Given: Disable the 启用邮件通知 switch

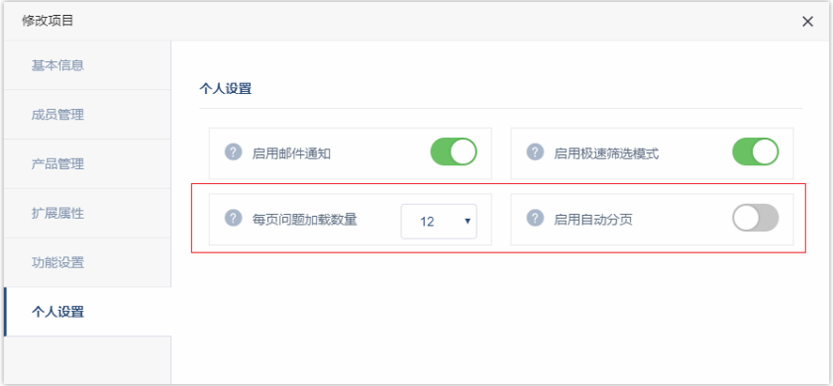Looking at the screenshot, I should point(453,152).
